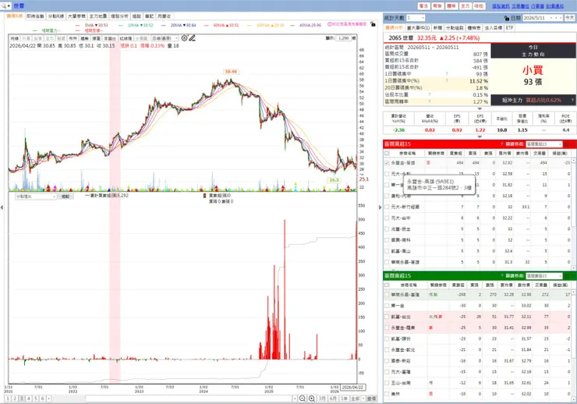Open chart settings gear icon
The image size is (577, 404).
(x=184, y=38)
